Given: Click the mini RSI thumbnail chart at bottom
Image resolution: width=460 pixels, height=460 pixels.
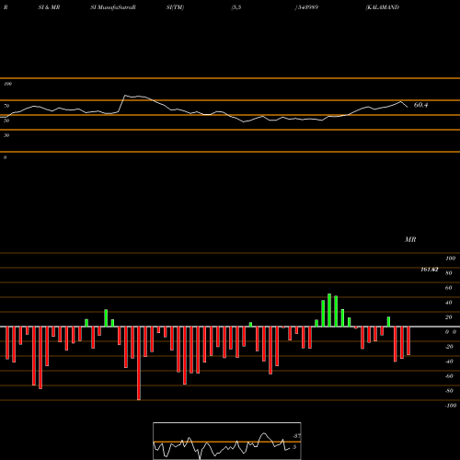Looking at the screenshot, I should coord(227,441).
